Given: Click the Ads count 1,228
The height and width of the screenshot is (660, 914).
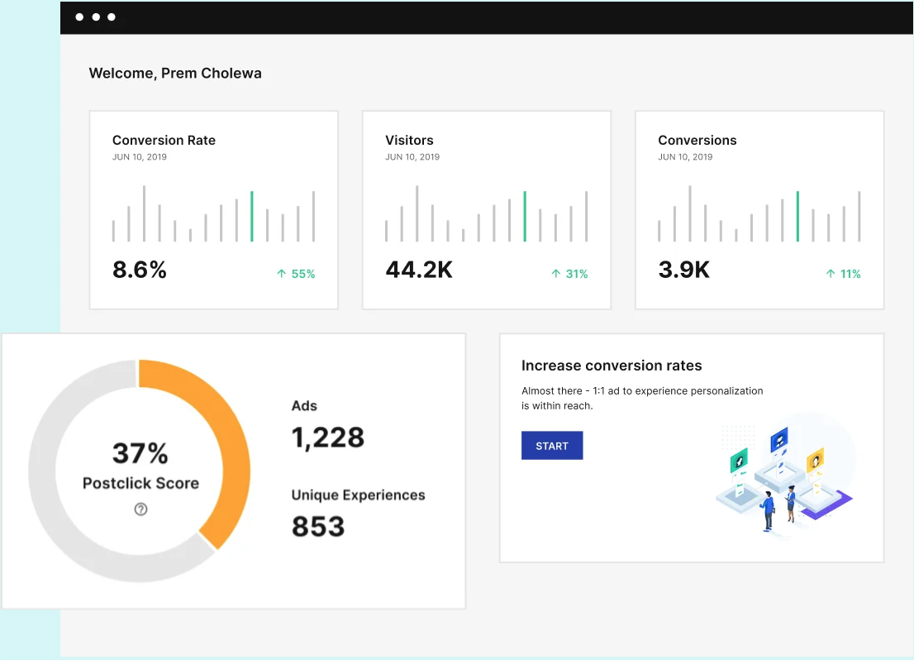Looking at the screenshot, I should coord(327,438).
